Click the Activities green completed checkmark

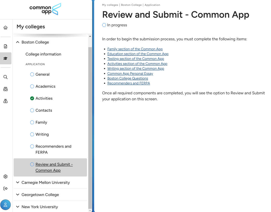click(x=32, y=98)
